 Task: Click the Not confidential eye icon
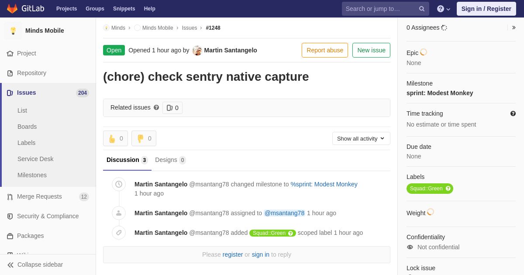point(410,247)
